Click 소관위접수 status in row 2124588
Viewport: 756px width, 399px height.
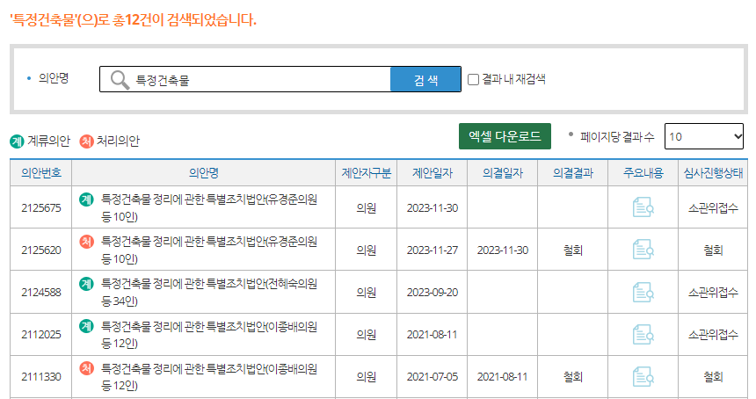(713, 293)
